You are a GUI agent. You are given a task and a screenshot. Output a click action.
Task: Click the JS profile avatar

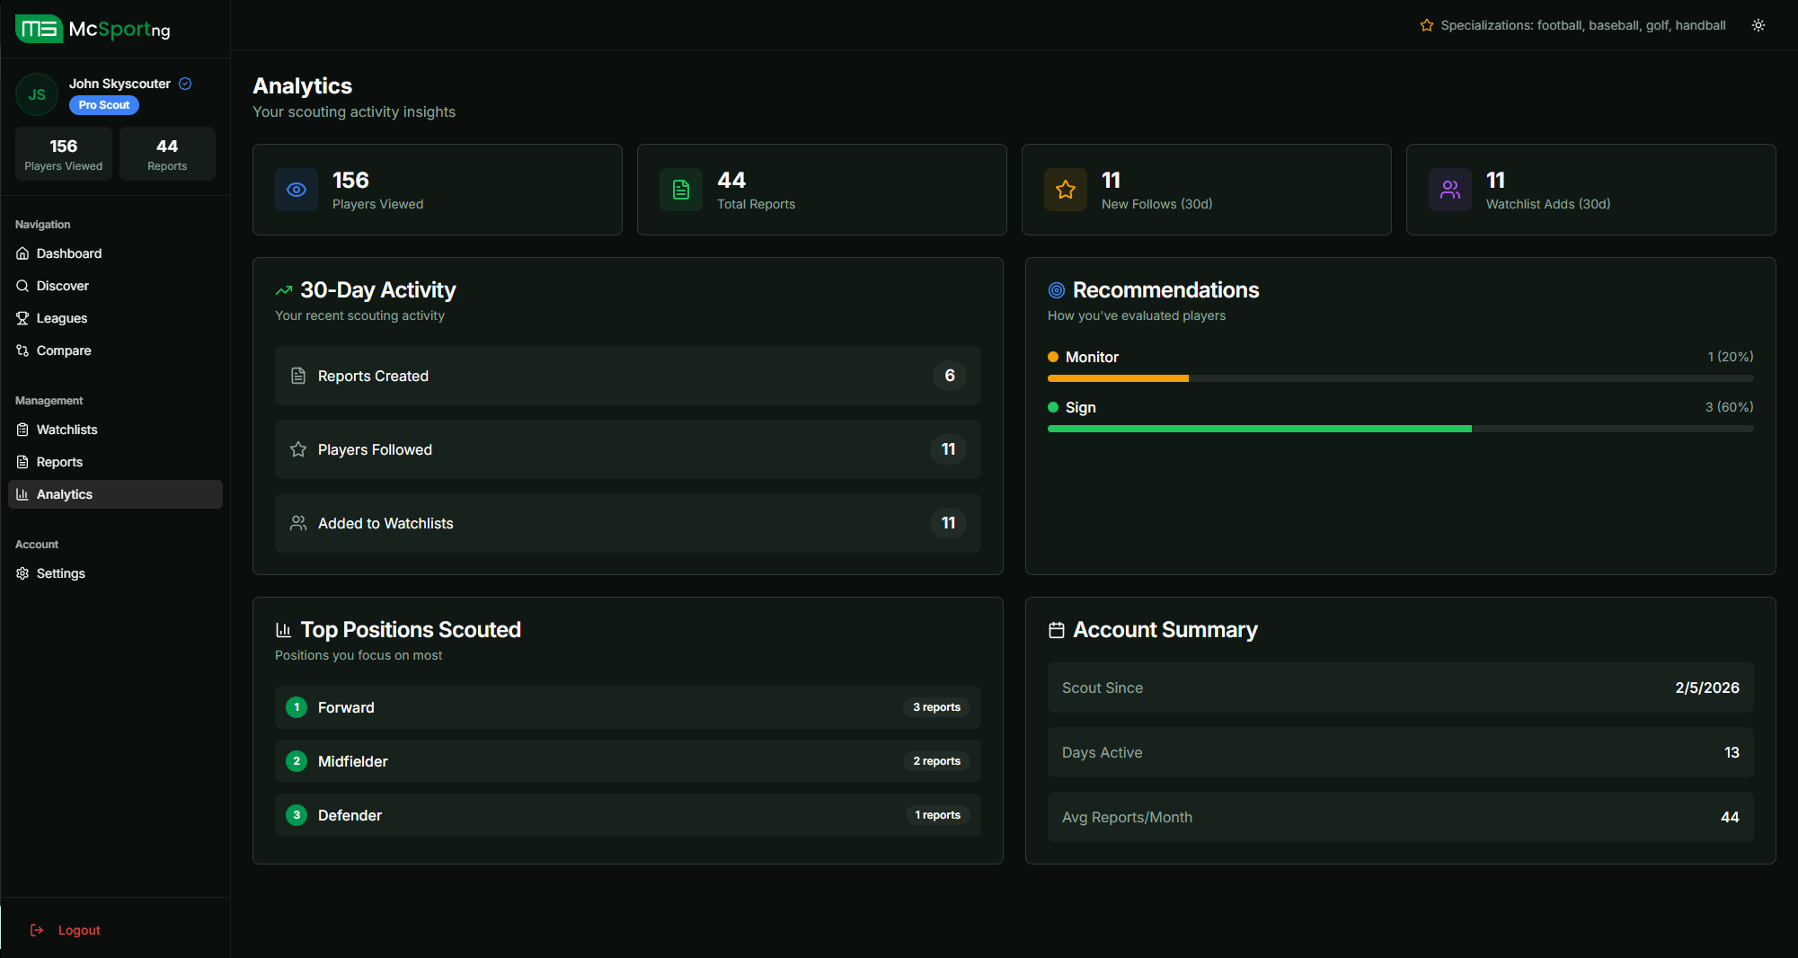37,94
